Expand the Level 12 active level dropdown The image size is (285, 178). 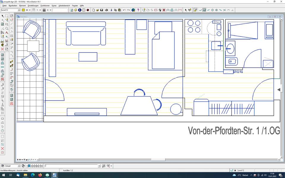[x=19, y=10]
